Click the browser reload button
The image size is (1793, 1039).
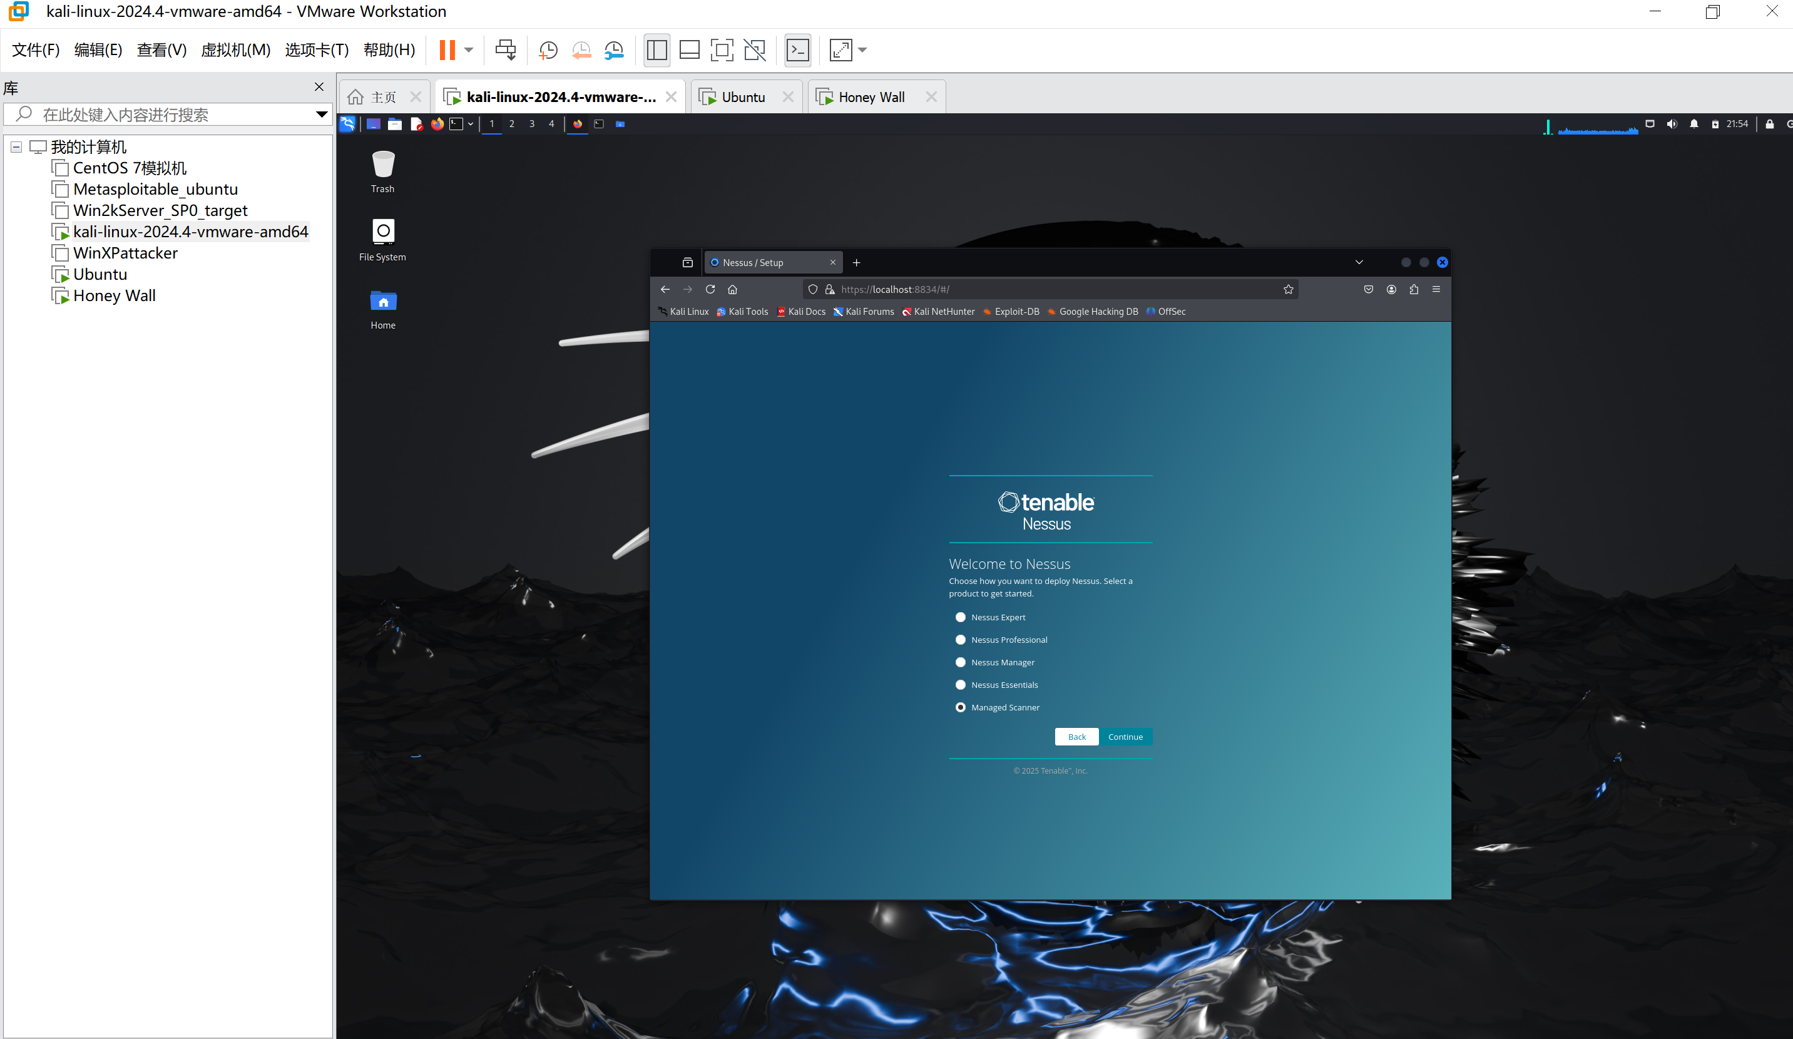pyautogui.click(x=711, y=288)
